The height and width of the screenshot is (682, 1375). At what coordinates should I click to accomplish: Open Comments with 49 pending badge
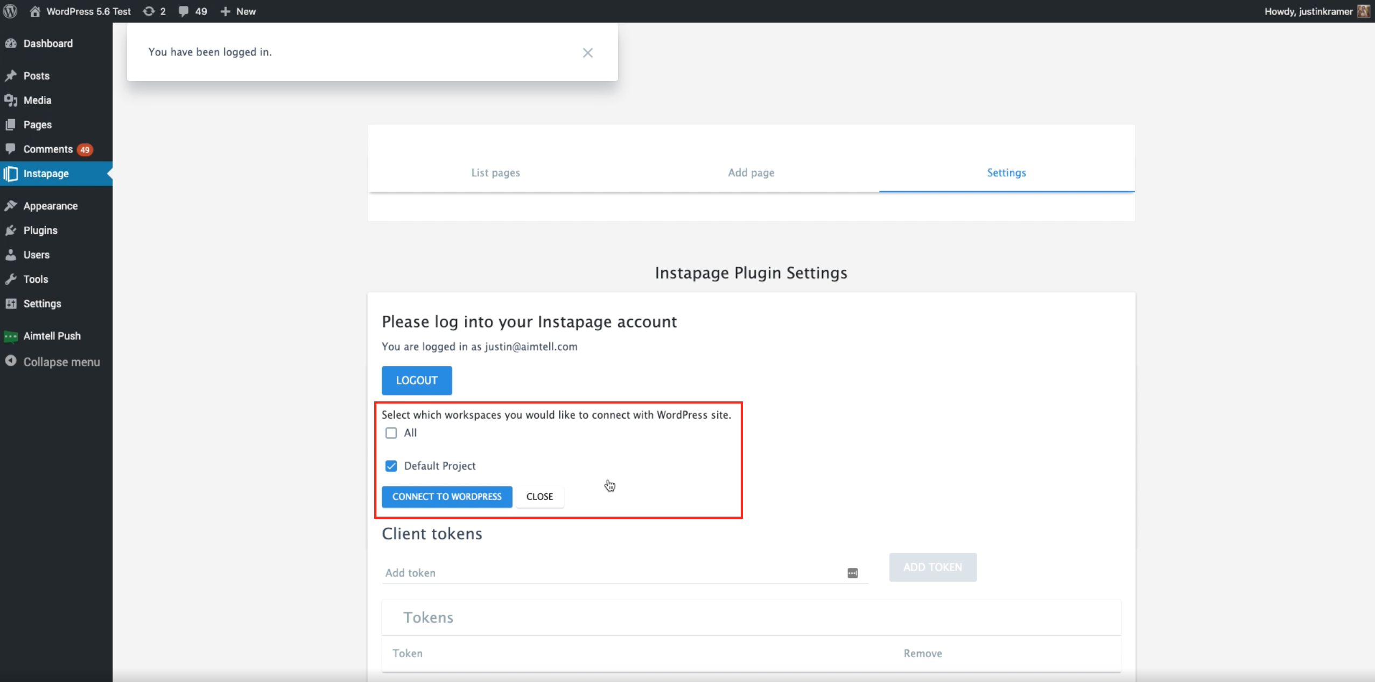click(x=48, y=149)
